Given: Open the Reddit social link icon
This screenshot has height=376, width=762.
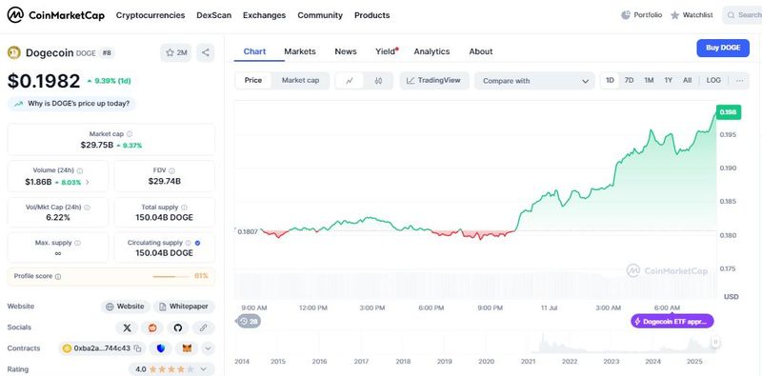Looking at the screenshot, I should point(152,327).
